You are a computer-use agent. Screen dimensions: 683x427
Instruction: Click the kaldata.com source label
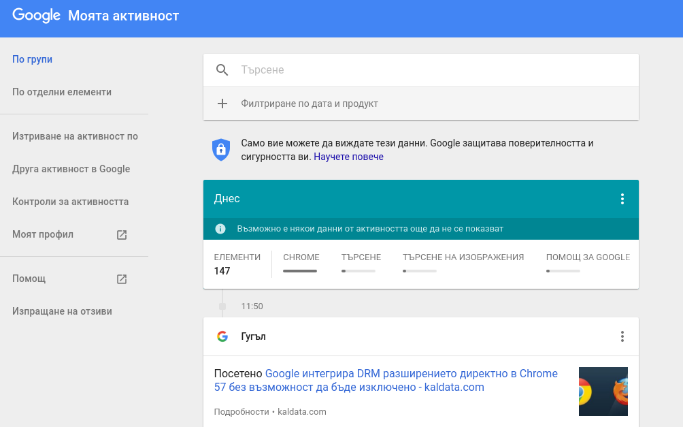(302, 412)
